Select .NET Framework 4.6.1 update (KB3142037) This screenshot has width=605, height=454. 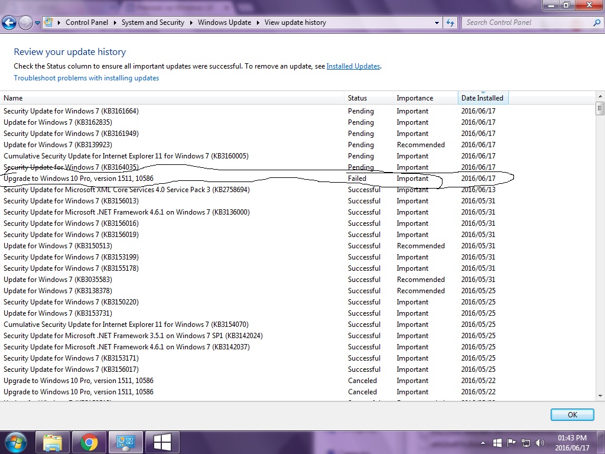coord(254,346)
